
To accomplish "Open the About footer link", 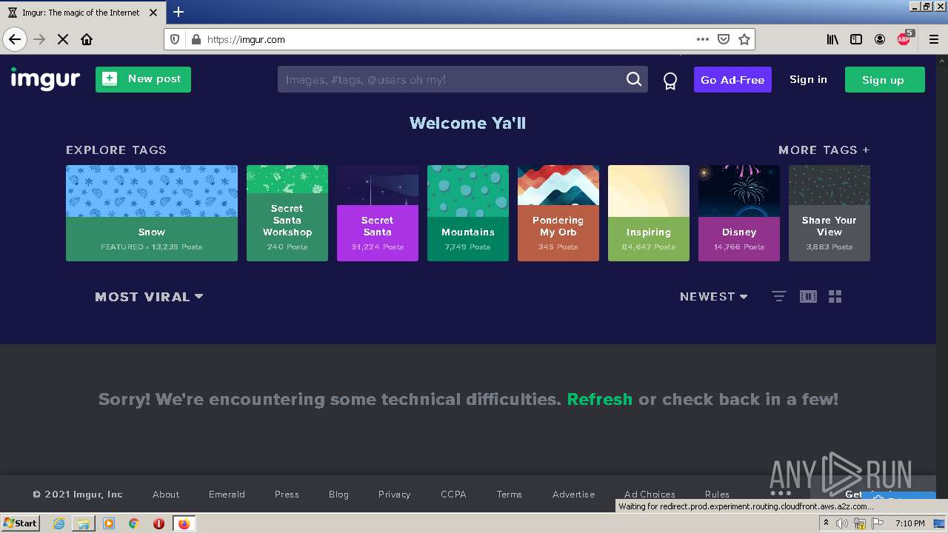I will point(166,494).
